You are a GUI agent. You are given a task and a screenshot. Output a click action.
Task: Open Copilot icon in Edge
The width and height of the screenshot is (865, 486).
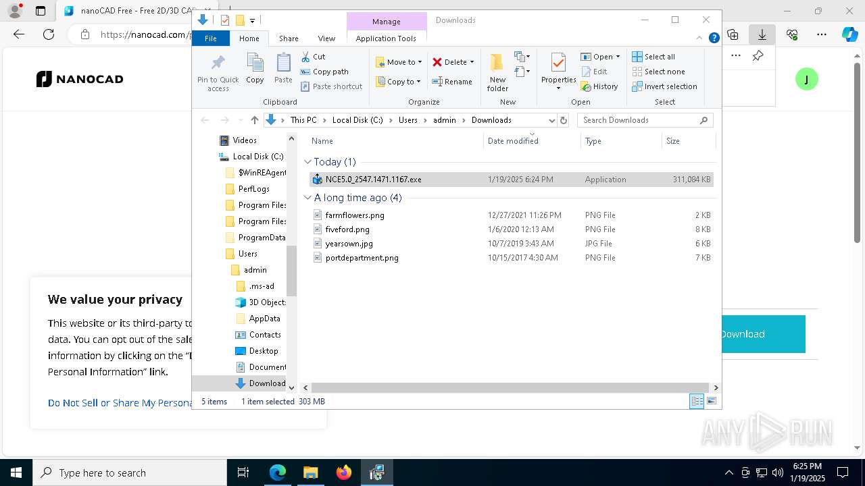click(x=849, y=34)
